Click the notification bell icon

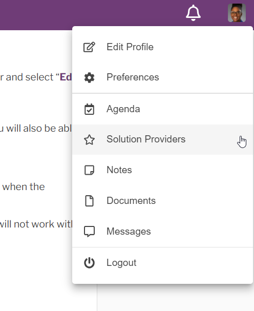[x=193, y=13]
